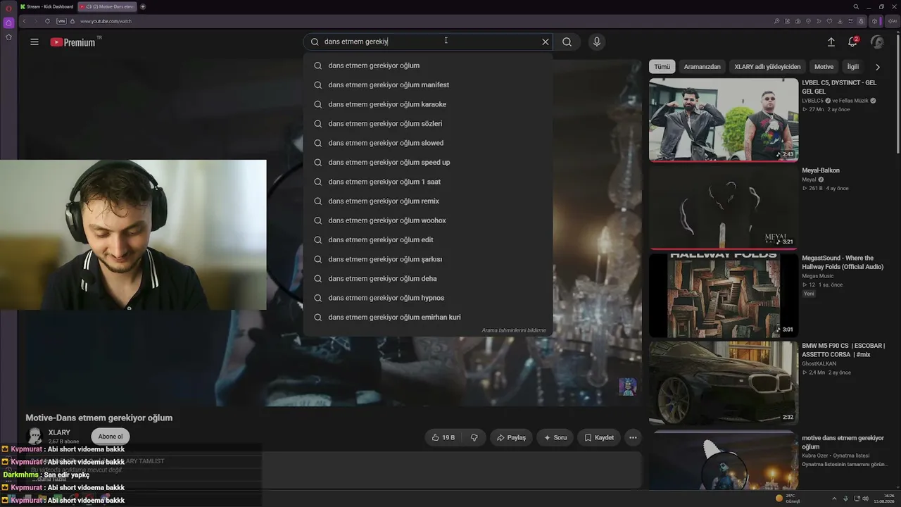Image resolution: width=901 pixels, height=507 pixels.
Task: Share the video with "Paylaş"
Action: click(x=511, y=437)
